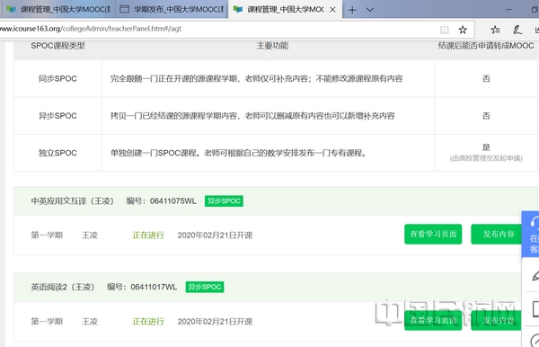Click 异步SPOC badge of 英语阅读2
Viewport: 539px width, 347px height.
[x=205, y=287]
